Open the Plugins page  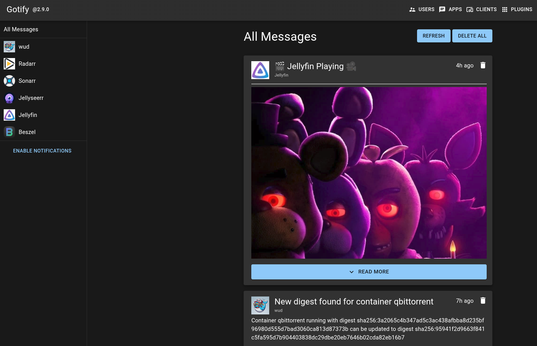tap(517, 9)
